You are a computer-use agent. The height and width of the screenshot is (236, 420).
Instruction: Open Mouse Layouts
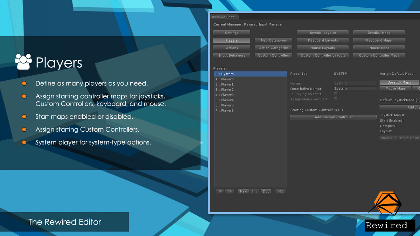tap(323, 48)
